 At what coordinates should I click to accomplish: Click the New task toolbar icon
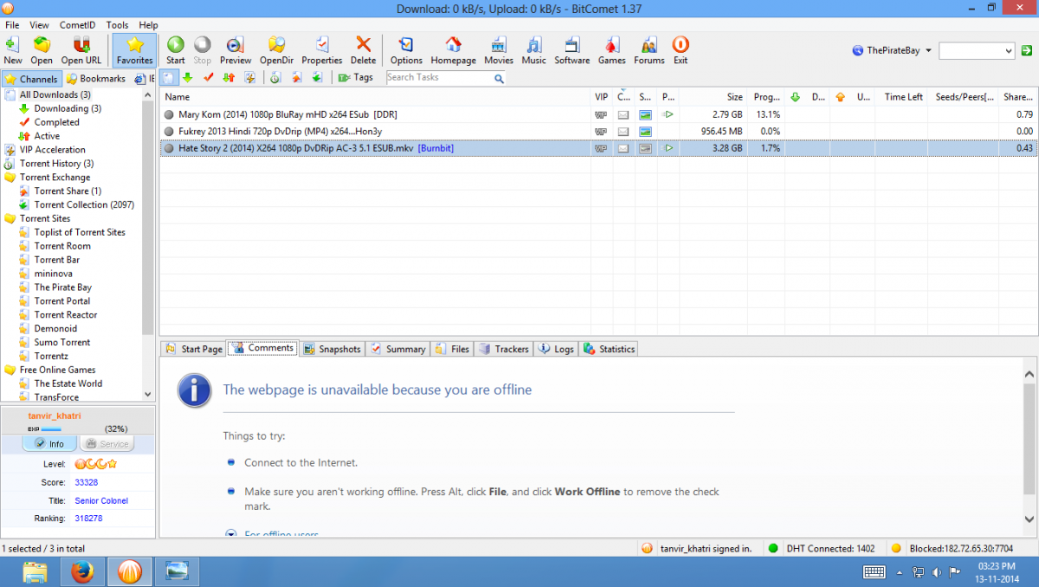[13, 50]
